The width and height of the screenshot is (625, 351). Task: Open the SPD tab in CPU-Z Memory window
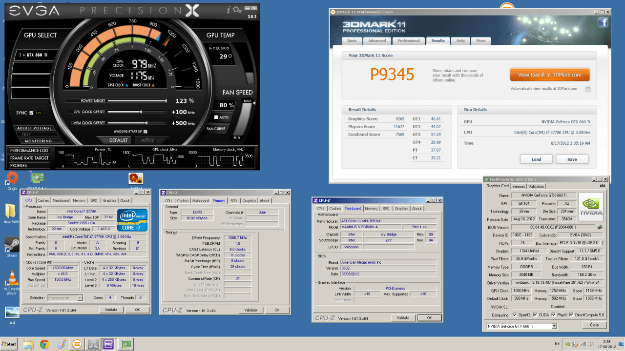click(x=234, y=201)
